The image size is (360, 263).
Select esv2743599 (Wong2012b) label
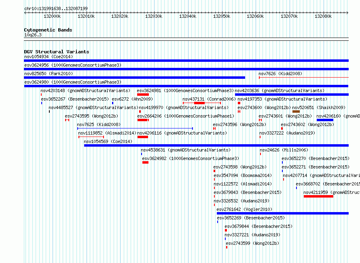point(252,243)
